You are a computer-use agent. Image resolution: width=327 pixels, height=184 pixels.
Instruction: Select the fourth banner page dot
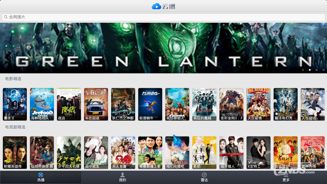[324, 70]
